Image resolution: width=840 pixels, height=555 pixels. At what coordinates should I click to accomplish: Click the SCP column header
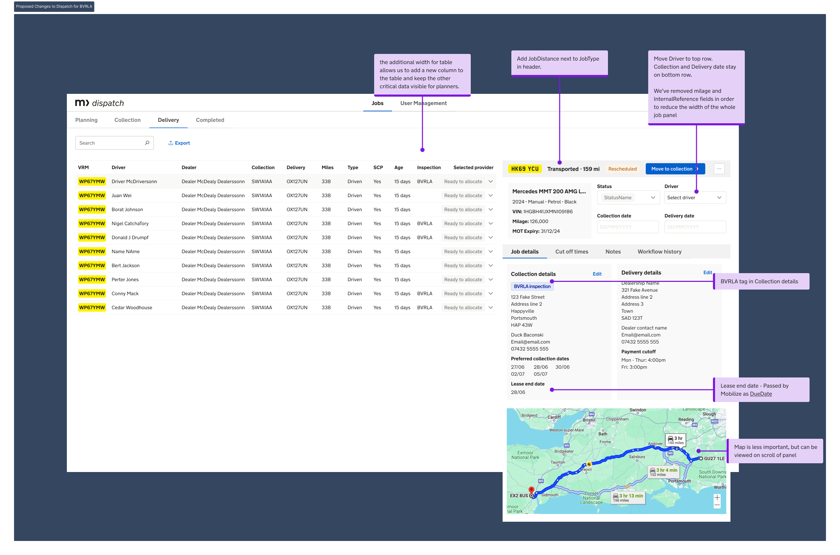(x=378, y=167)
